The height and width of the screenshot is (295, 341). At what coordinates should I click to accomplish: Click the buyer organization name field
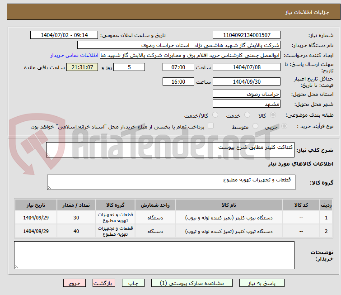(x=179, y=45)
